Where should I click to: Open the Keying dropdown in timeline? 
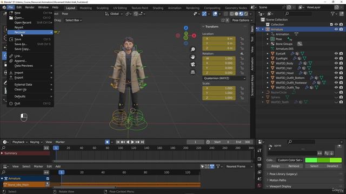[x=36, y=142]
